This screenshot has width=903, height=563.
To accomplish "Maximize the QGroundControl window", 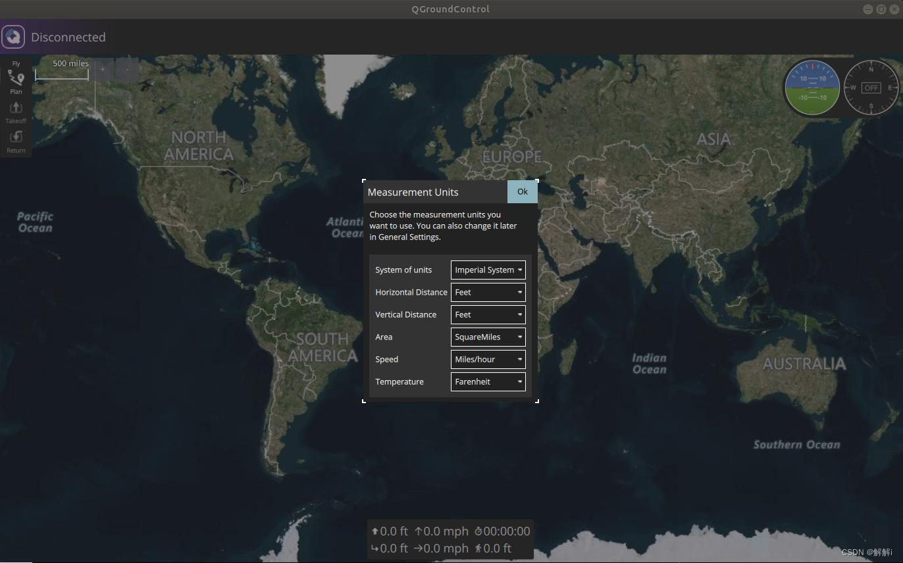I will tap(881, 9).
